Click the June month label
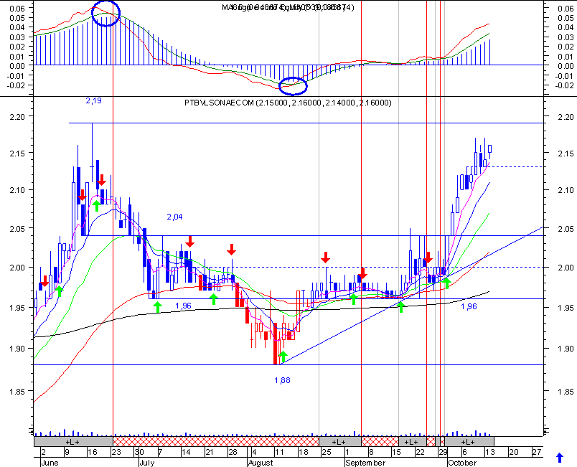577x467 pixels. pos(50,463)
